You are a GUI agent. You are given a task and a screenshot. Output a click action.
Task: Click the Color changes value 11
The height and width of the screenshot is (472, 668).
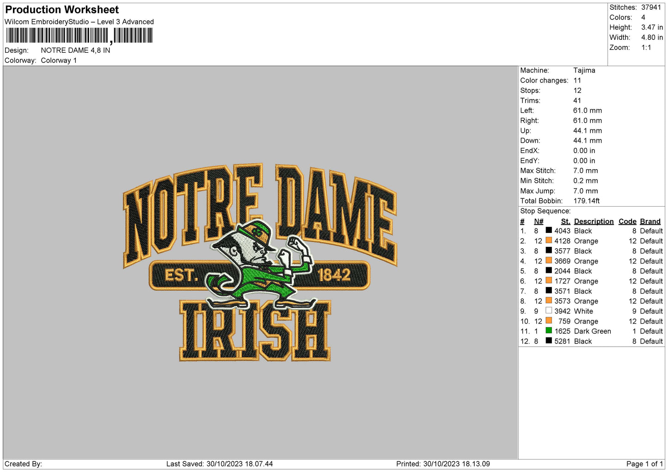pos(577,80)
